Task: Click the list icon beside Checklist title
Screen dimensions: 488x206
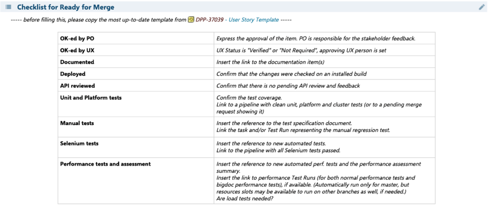Action: click(x=9, y=7)
